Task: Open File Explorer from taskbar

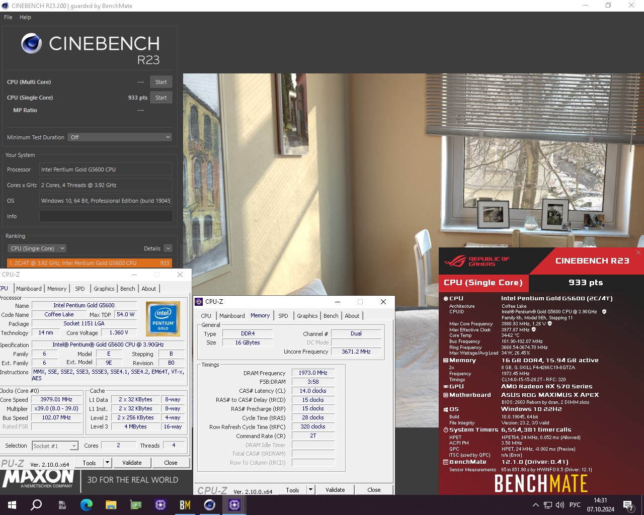Action: 111,505
